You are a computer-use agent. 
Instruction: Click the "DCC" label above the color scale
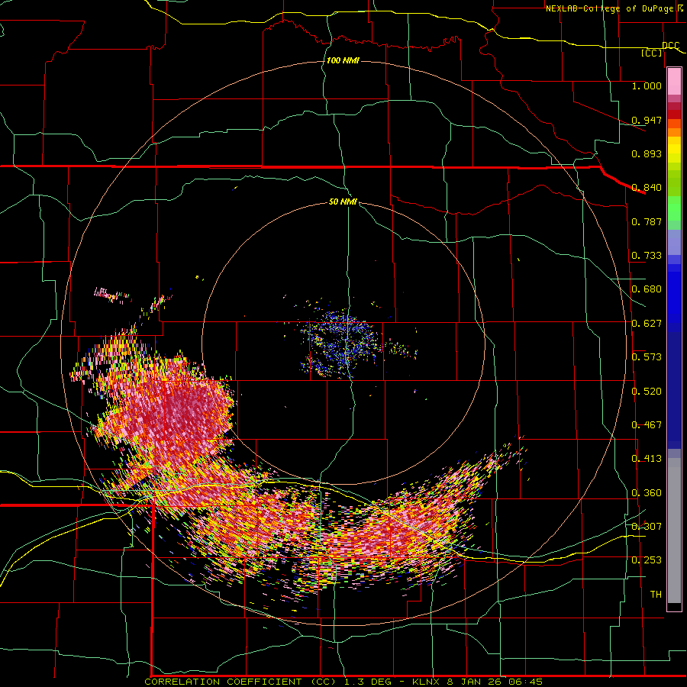coord(670,45)
